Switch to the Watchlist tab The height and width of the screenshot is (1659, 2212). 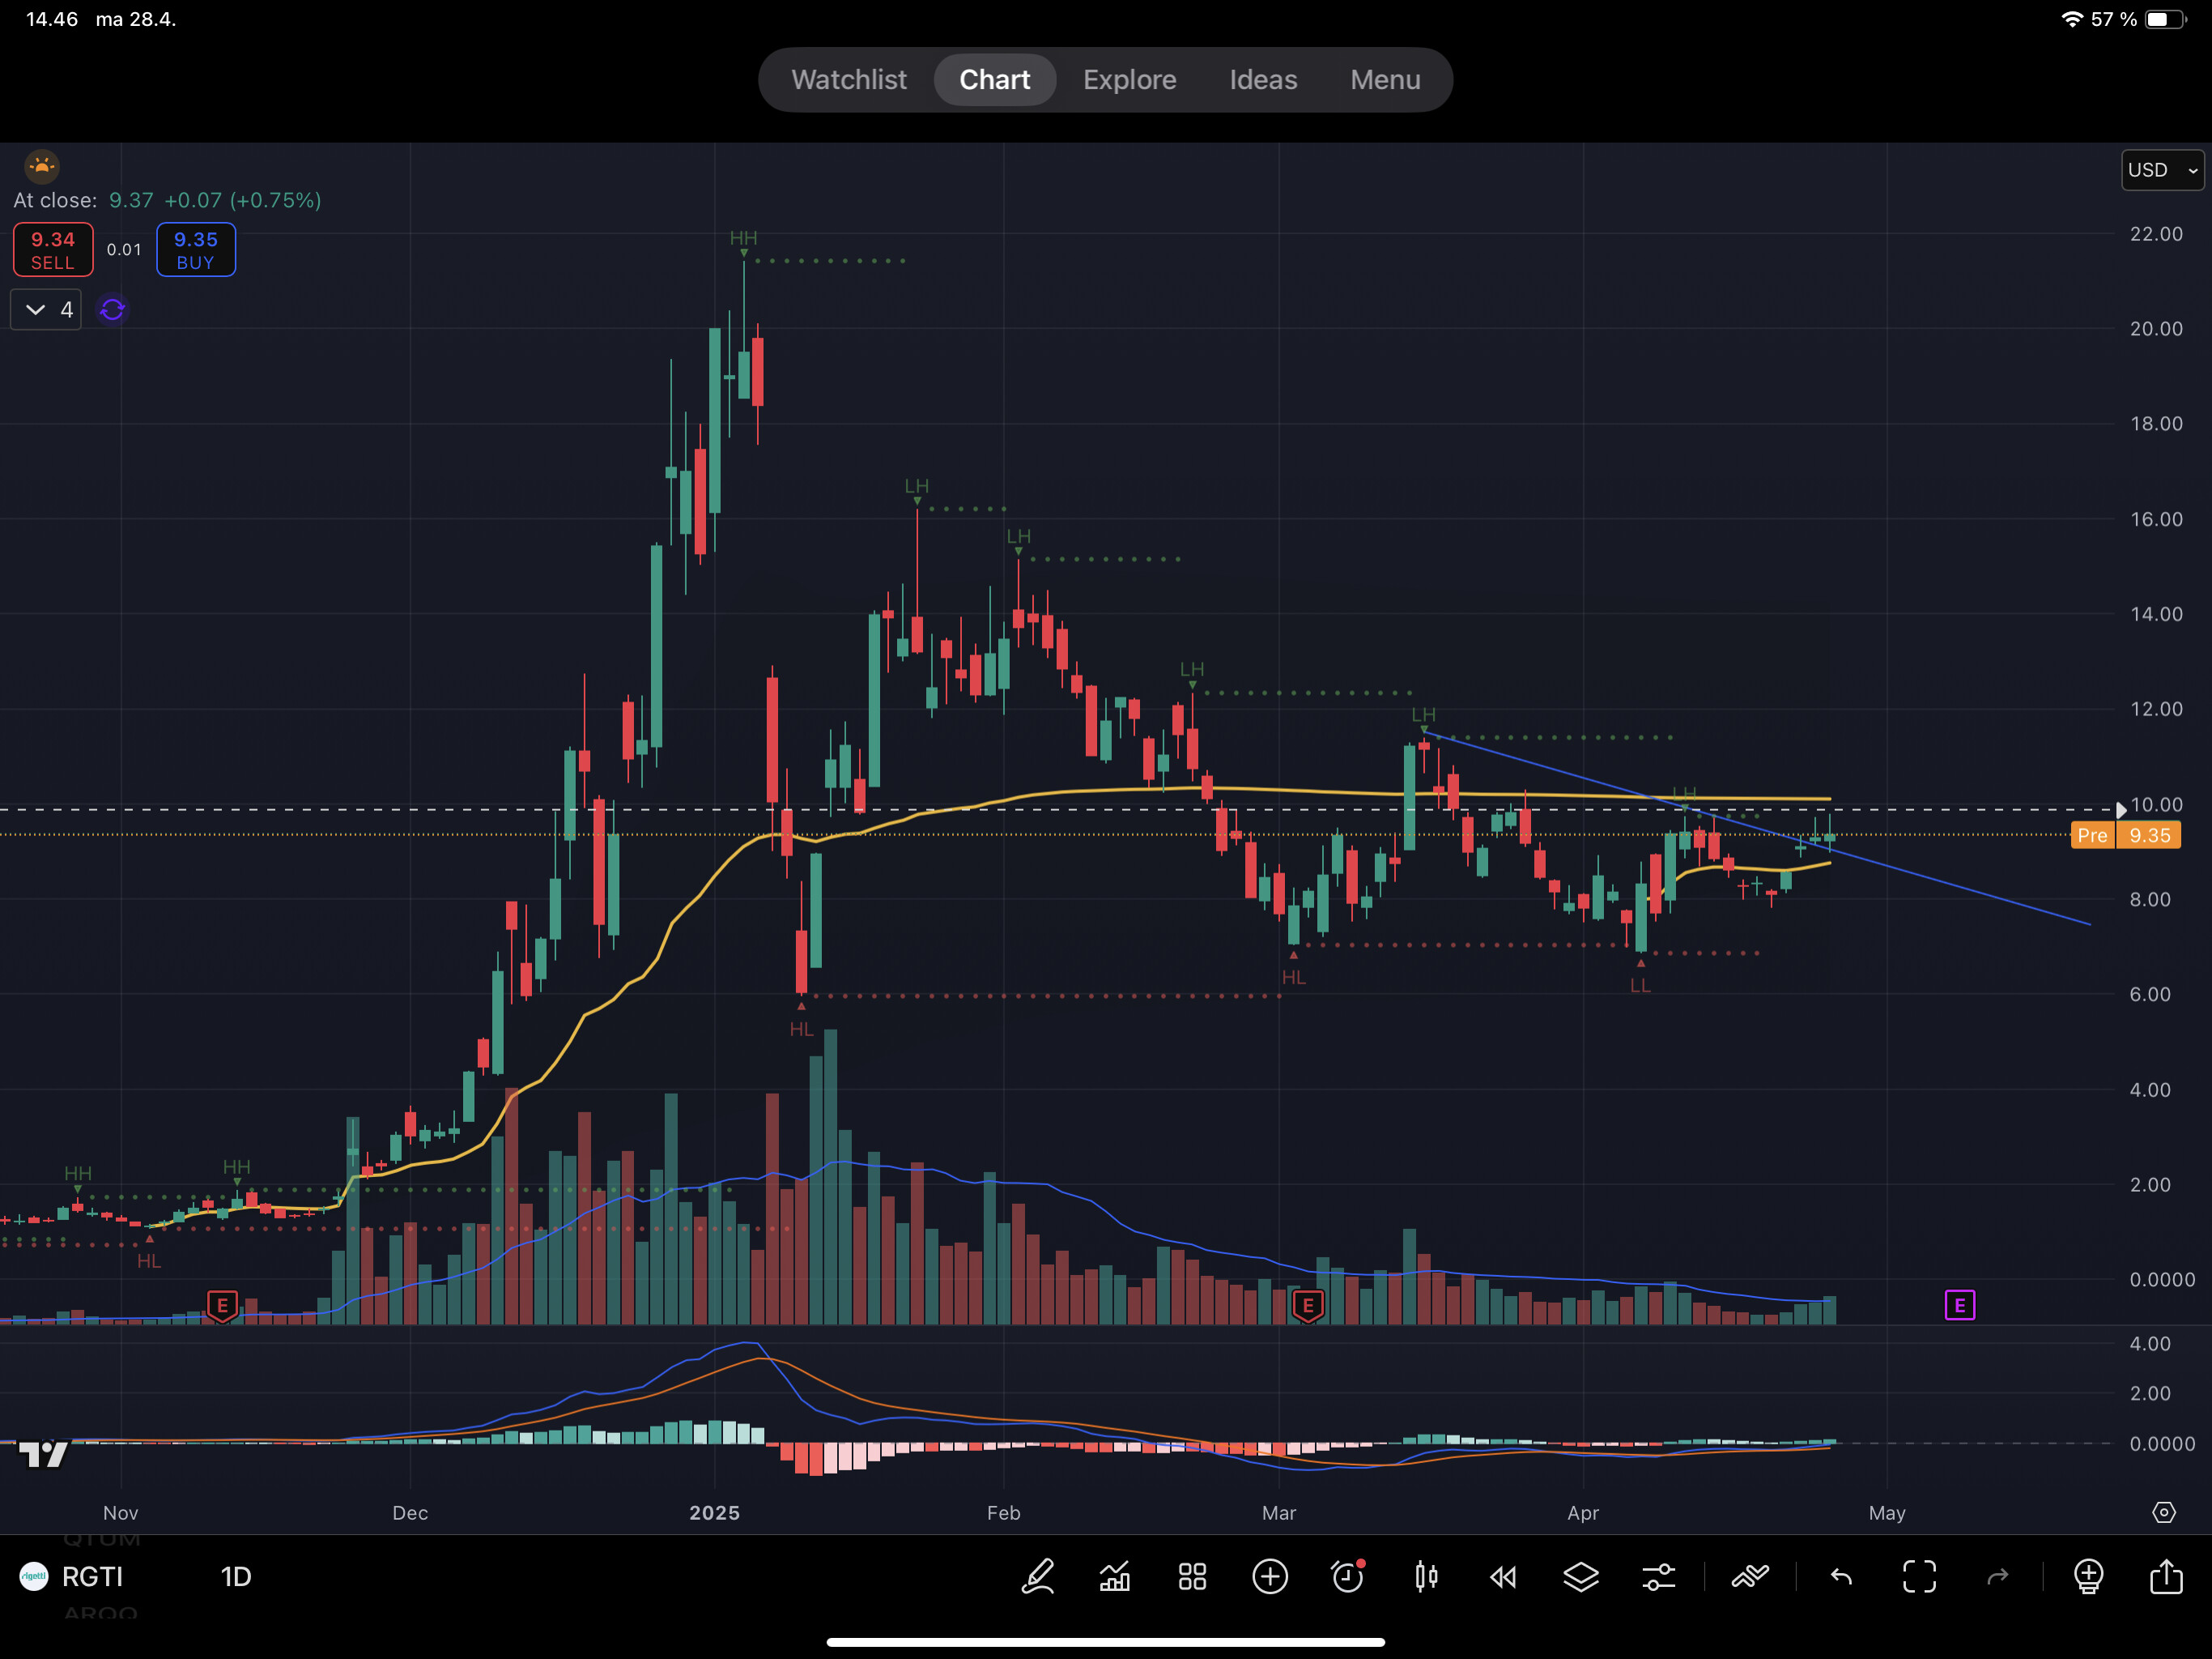(x=849, y=79)
